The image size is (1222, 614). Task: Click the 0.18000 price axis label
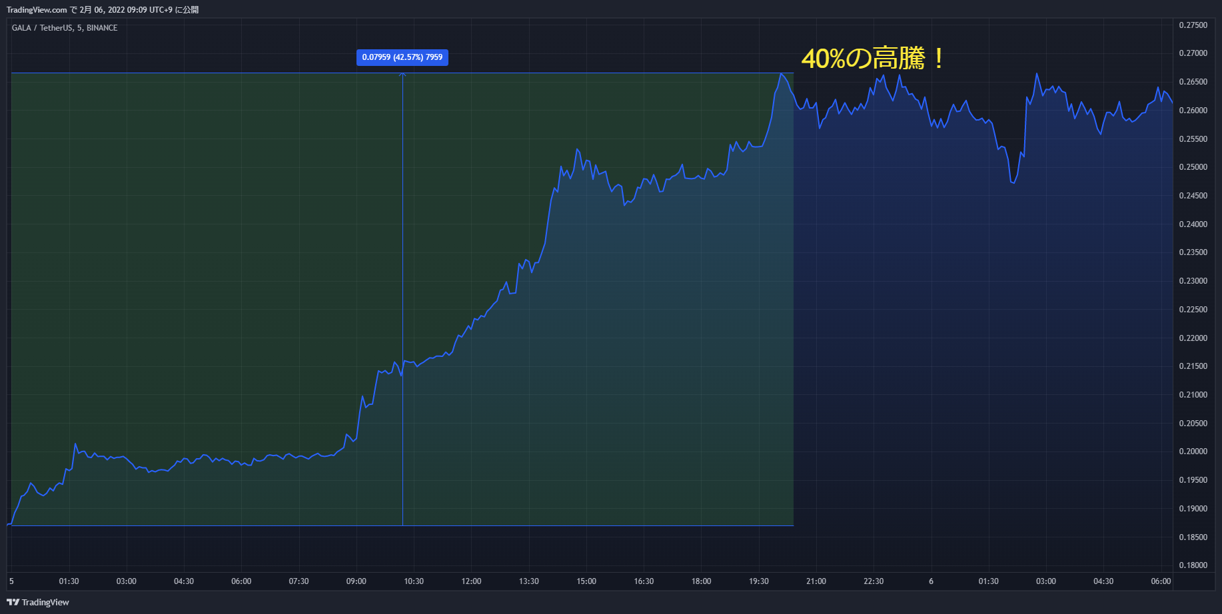[x=1193, y=565]
